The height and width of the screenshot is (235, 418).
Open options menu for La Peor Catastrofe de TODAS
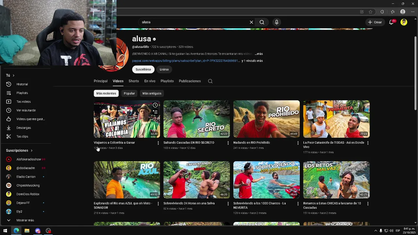368,143
